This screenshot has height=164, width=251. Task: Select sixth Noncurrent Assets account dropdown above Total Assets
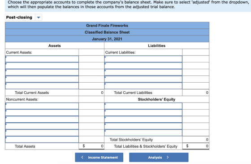[x=42, y=140]
